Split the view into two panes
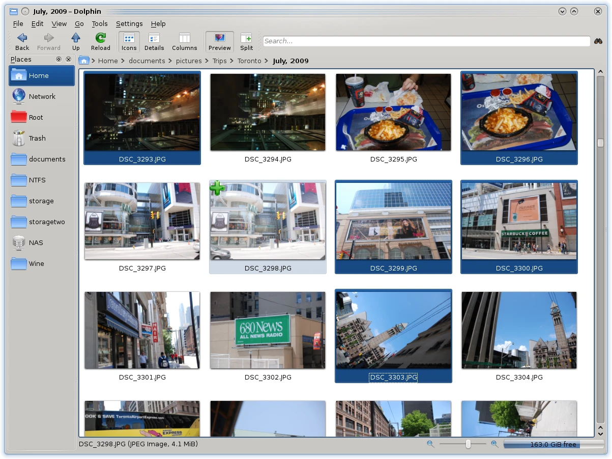Image resolution: width=612 pixels, height=459 pixels. tap(247, 42)
